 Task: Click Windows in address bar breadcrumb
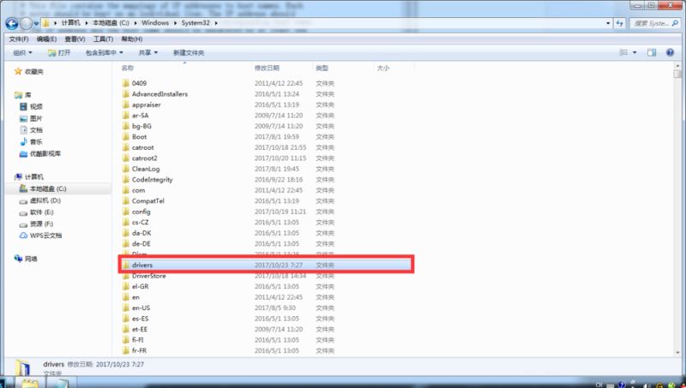coord(155,23)
